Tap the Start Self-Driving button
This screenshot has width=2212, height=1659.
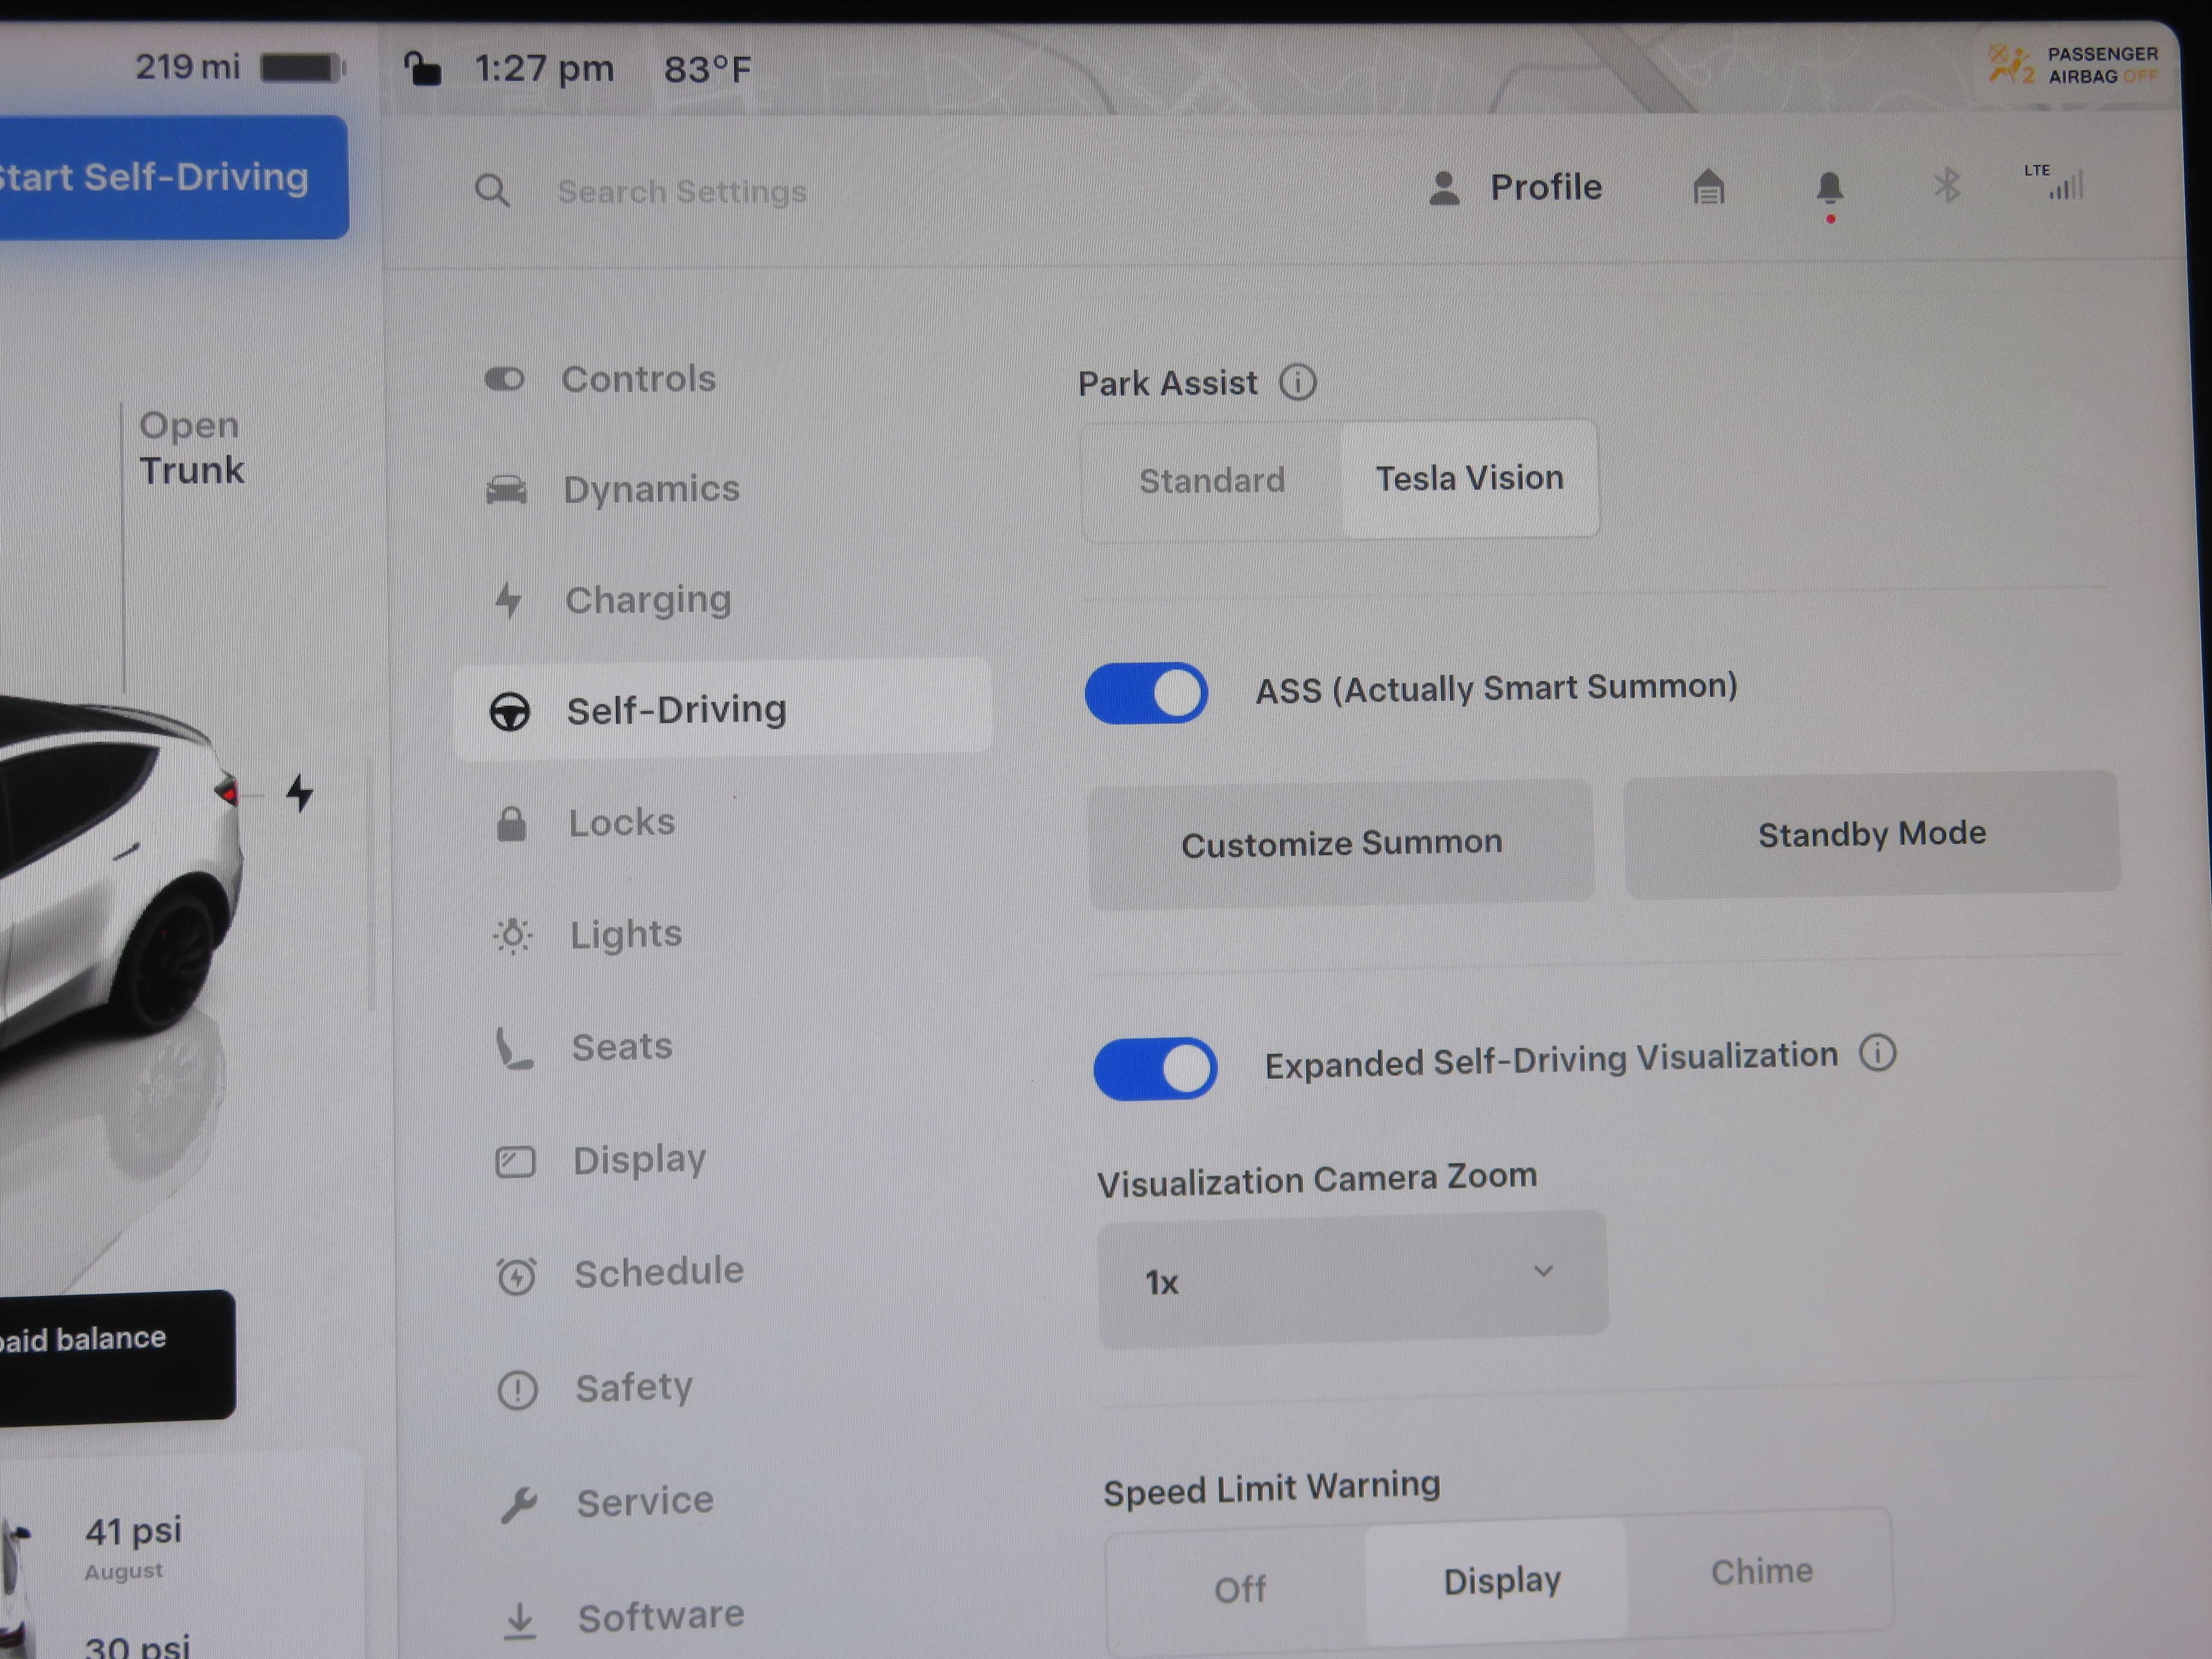coord(174,177)
